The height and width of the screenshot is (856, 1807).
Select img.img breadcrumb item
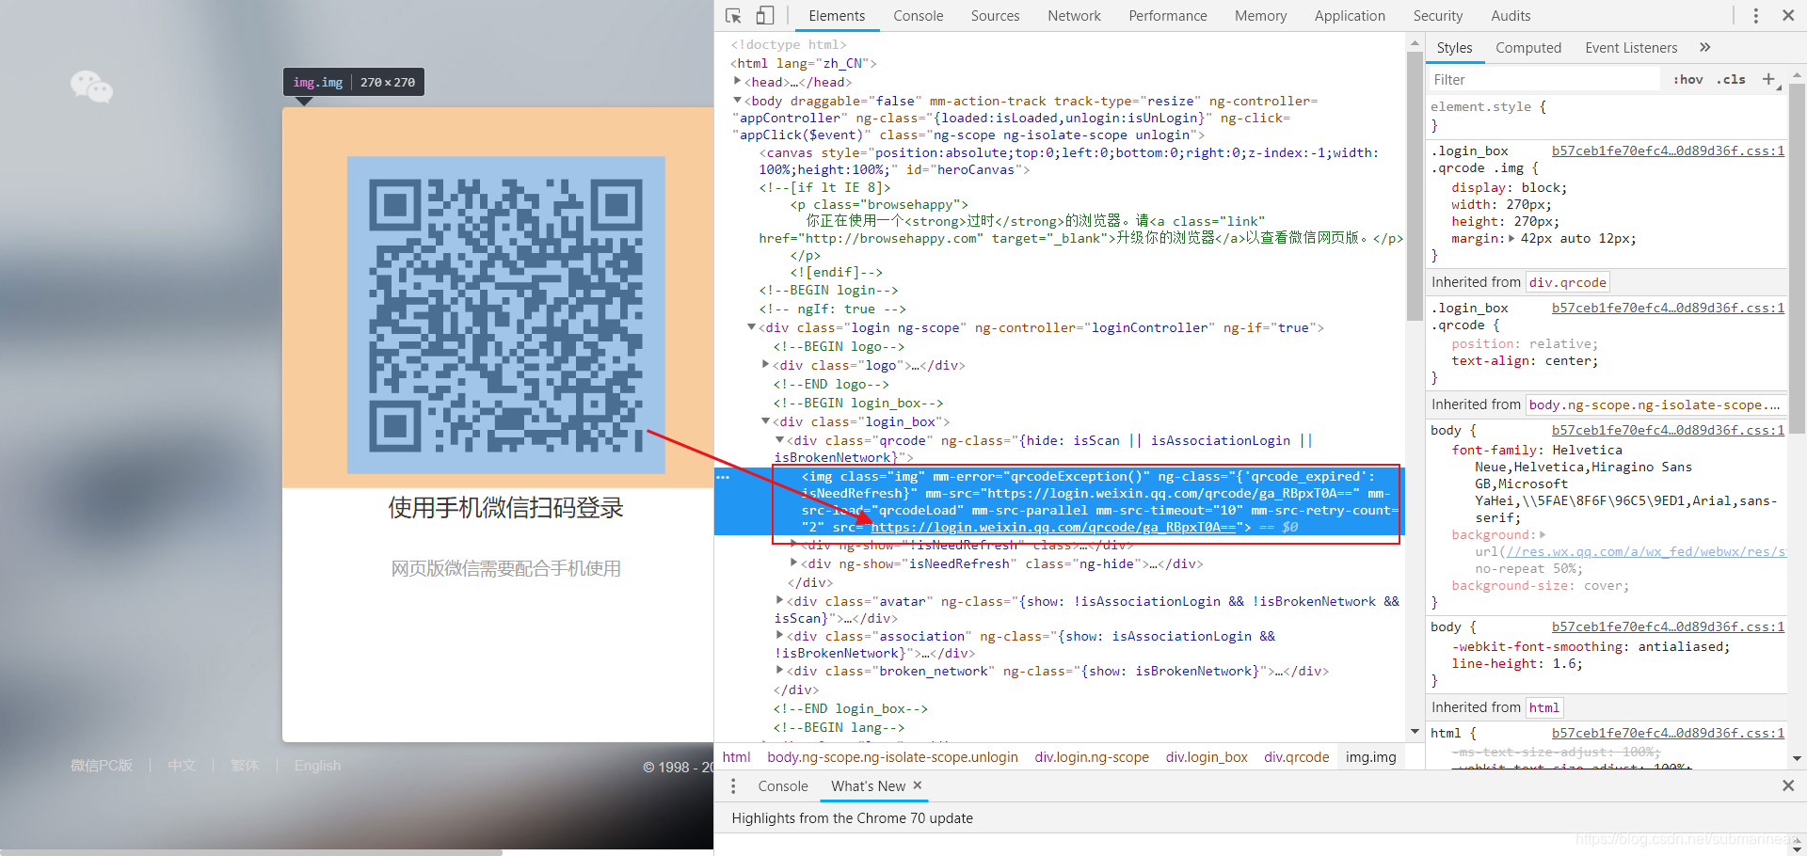point(1370,757)
